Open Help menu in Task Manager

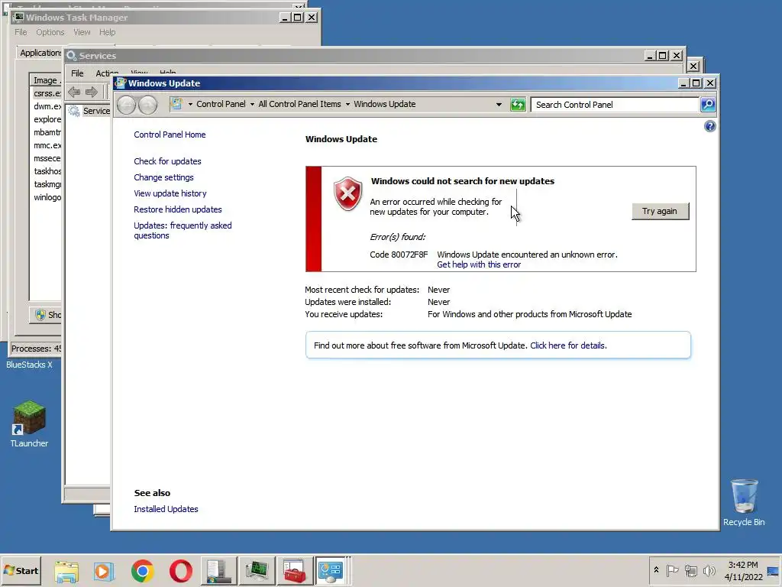[x=107, y=32]
